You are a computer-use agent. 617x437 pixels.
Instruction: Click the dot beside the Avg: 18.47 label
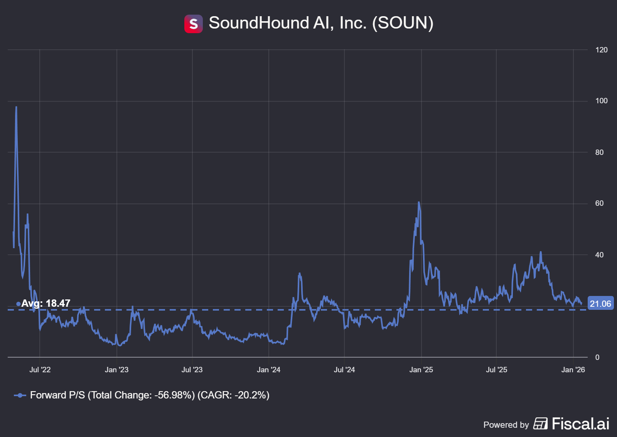(x=18, y=304)
